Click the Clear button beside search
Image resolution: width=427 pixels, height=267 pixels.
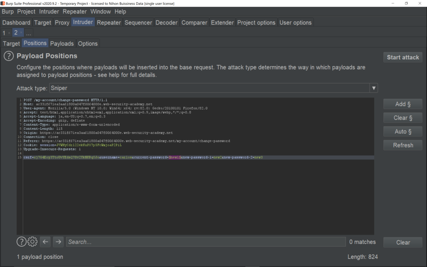[x=403, y=242]
